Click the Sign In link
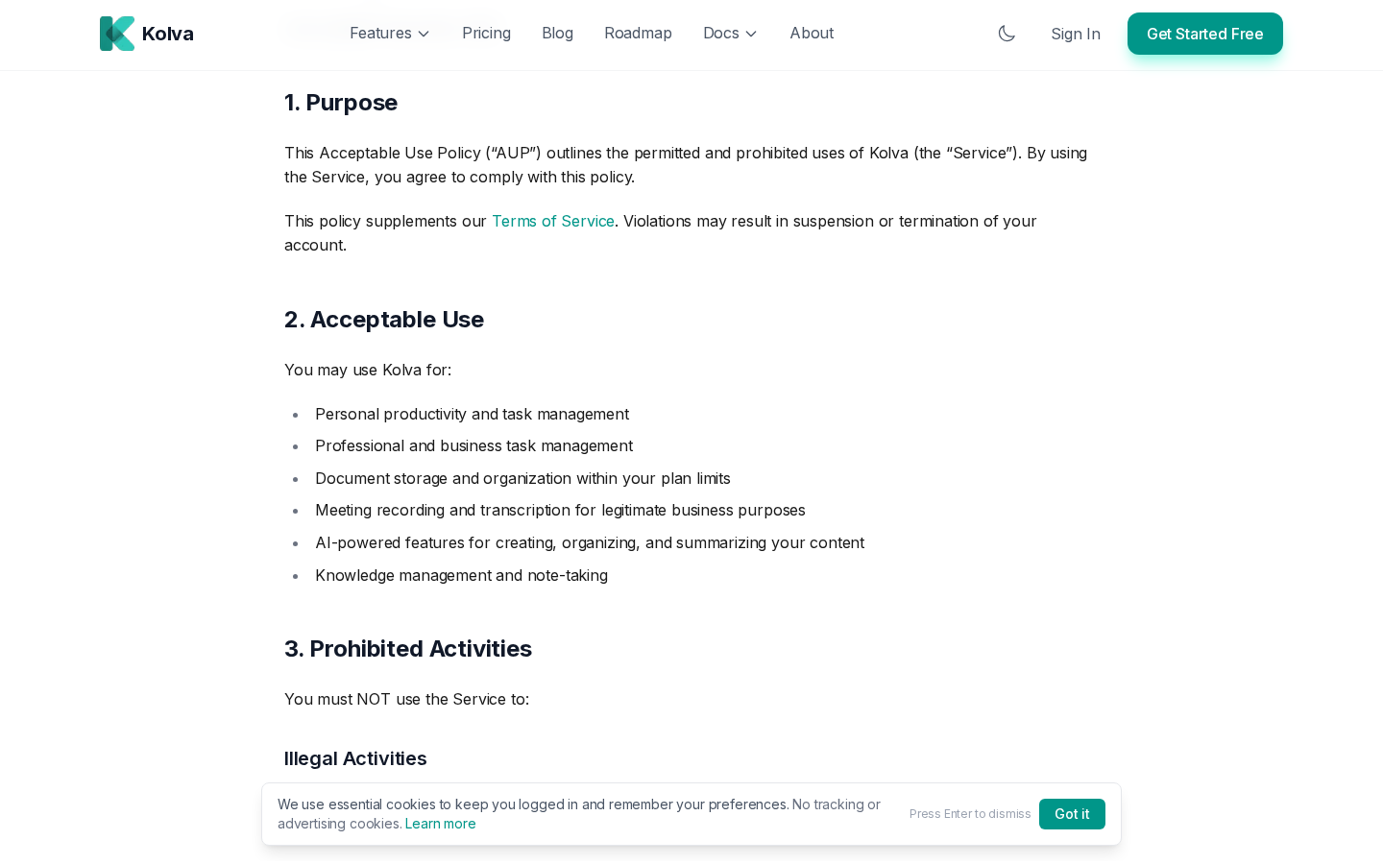 1075,34
